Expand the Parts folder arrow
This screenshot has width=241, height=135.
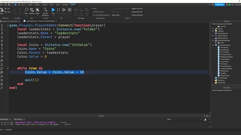click(215, 43)
